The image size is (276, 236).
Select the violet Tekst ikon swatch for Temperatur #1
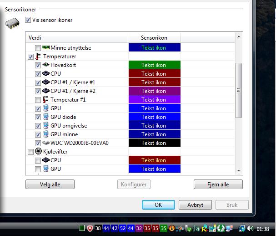click(155, 99)
